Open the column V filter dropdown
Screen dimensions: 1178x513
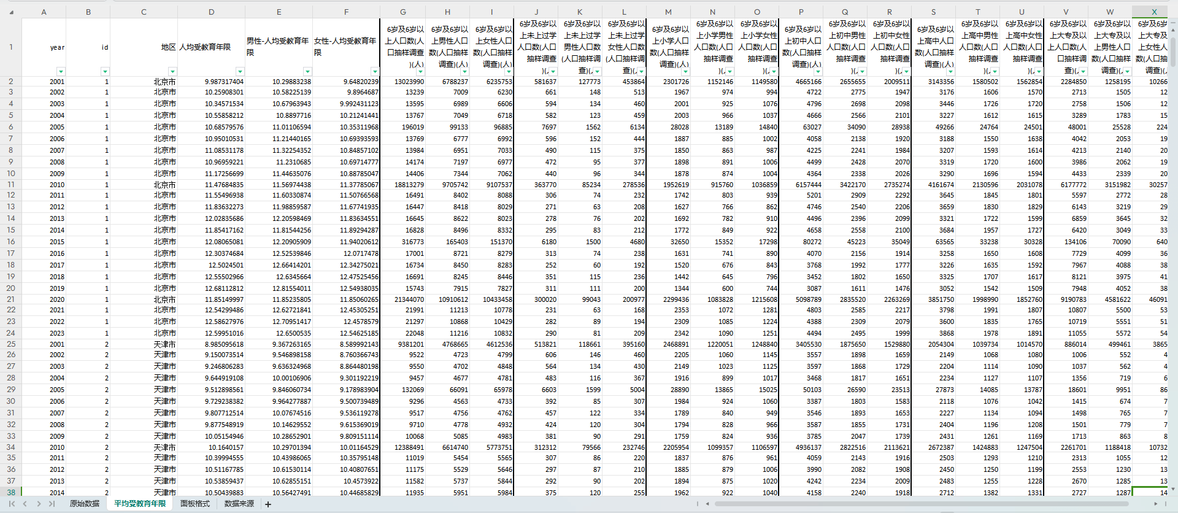[1083, 72]
